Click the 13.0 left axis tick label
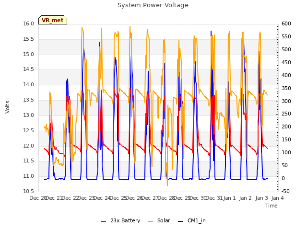The image size is (307, 230). coord(29,115)
